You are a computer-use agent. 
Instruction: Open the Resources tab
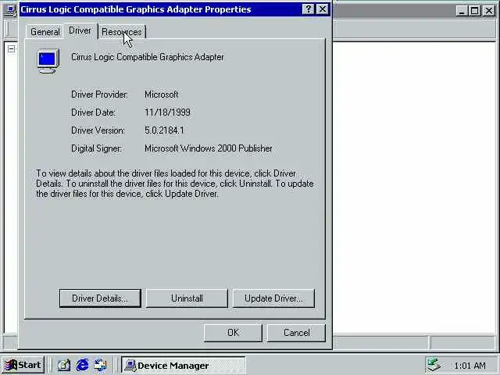coord(122,32)
